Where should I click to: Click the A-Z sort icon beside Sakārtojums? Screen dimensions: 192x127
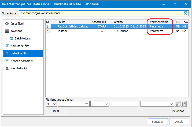[11, 38]
